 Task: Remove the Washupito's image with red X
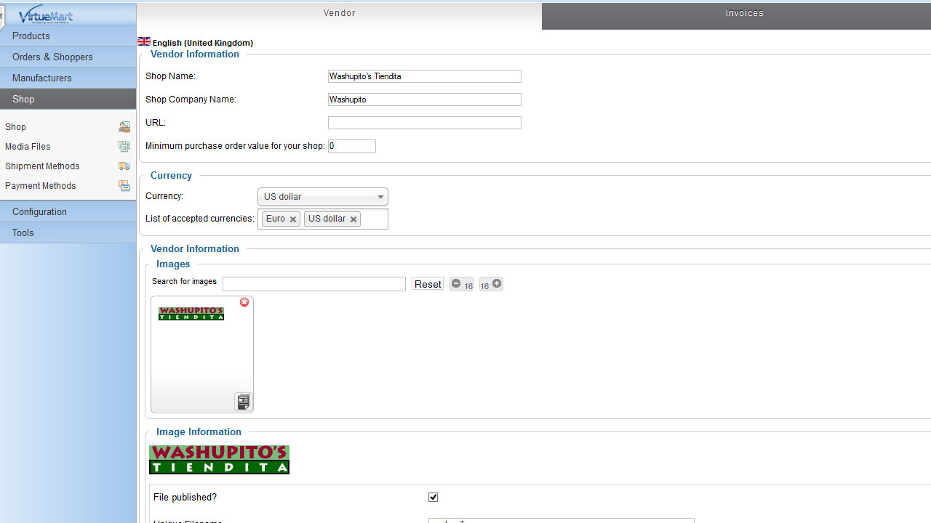pos(244,302)
